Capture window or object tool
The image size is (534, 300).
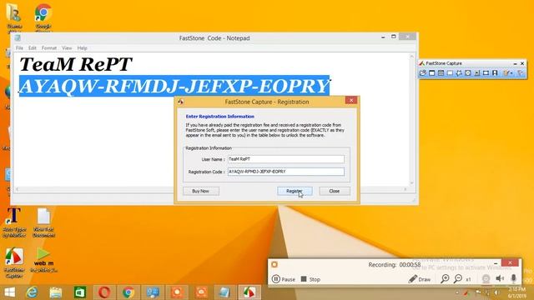(x=441, y=72)
